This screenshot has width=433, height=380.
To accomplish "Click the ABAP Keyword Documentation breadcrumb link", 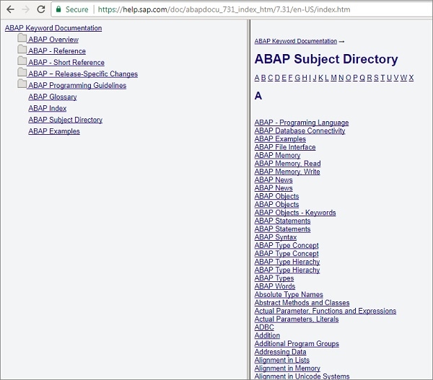I will pos(296,41).
